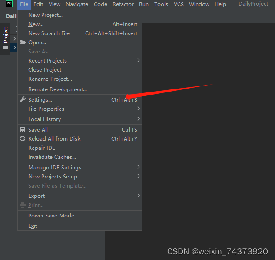This screenshot has height=260, width=275.
Task: Open the Run menu
Action: click(144, 4)
